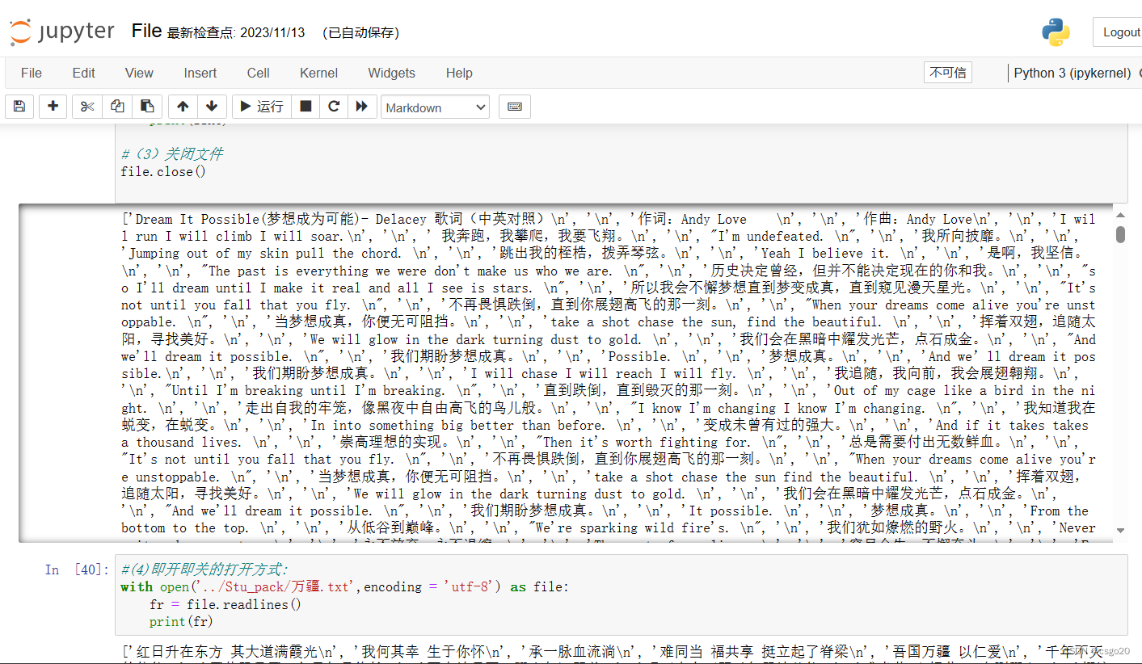Click the 最新检查点 checkpoint text
Viewport: 1142px width, 664px height.
[x=236, y=33]
